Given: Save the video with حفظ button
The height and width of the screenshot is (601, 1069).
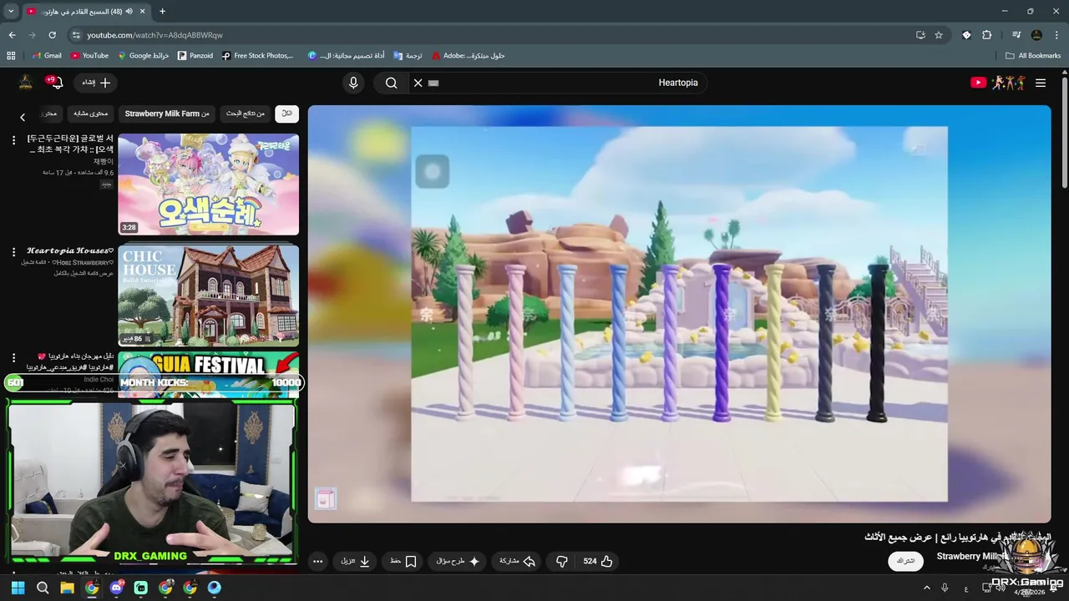Looking at the screenshot, I should point(403,562).
